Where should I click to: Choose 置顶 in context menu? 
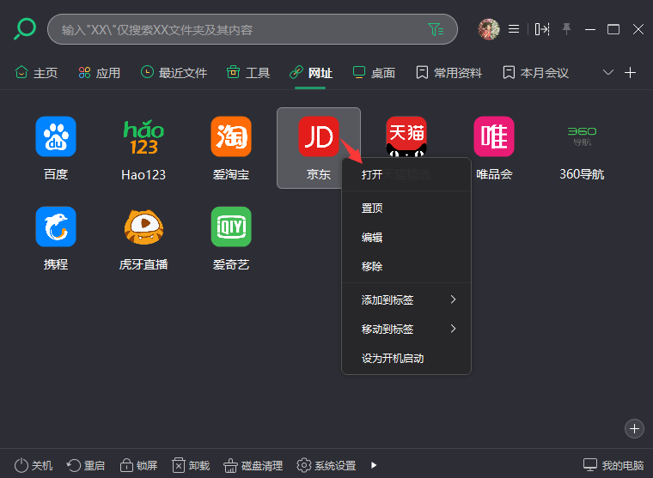click(x=406, y=208)
